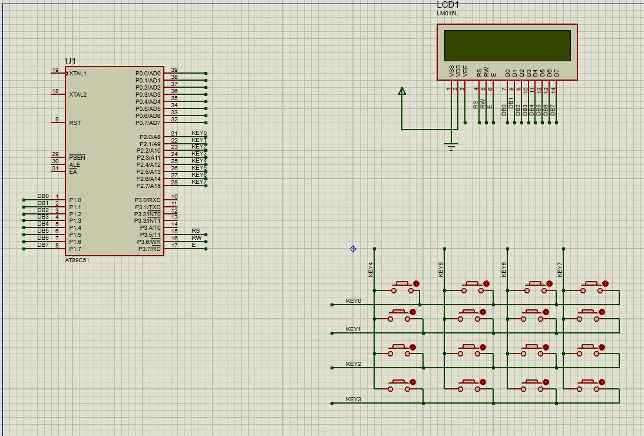This screenshot has width=644, height=436.
Task: Click the P2.7/A15 pin label
Action: point(148,186)
